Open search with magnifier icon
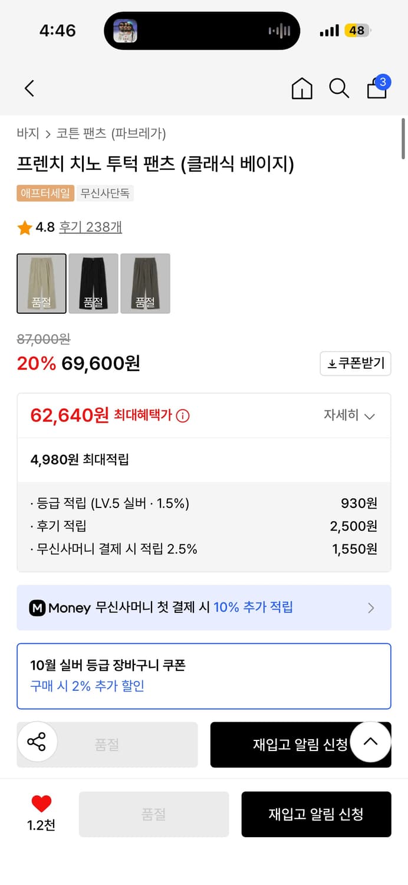 [339, 88]
